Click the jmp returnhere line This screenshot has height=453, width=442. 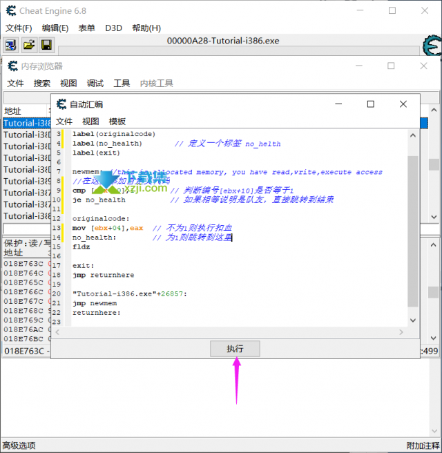[103, 275]
